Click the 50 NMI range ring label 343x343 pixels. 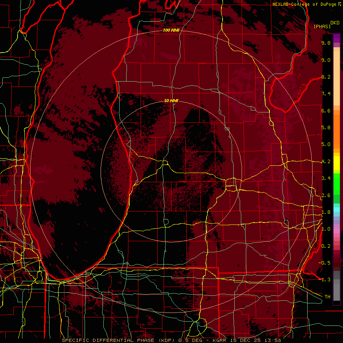(171, 101)
